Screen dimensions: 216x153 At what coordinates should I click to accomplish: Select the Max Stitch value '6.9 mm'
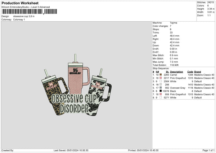click(x=174, y=55)
